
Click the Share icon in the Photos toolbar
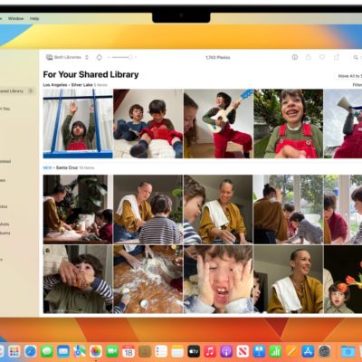coord(308,57)
